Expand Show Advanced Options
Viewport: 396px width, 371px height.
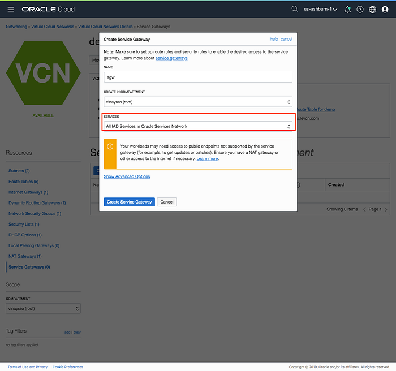click(x=127, y=176)
